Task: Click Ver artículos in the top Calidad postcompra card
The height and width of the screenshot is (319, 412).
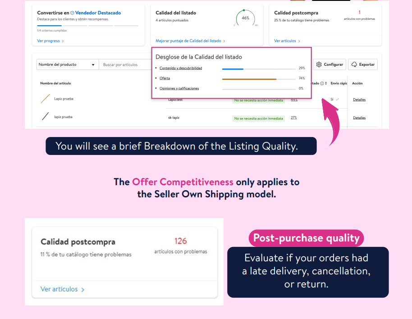Action: pos(287,41)
